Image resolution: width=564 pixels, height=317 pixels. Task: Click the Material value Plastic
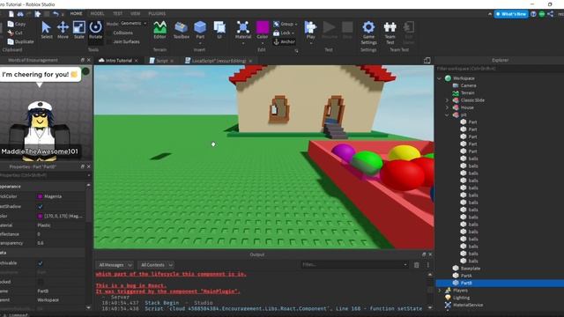click(x=44, y=225)
